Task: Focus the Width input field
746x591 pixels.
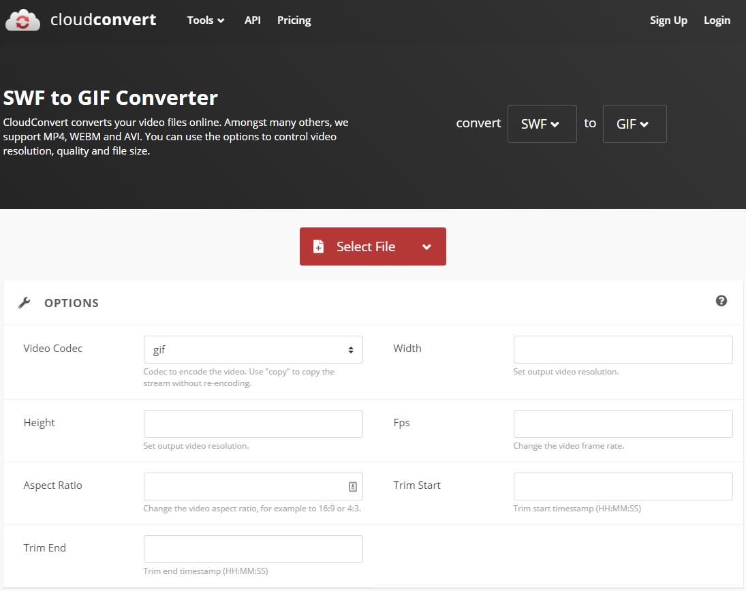Action: click(623, 350)
